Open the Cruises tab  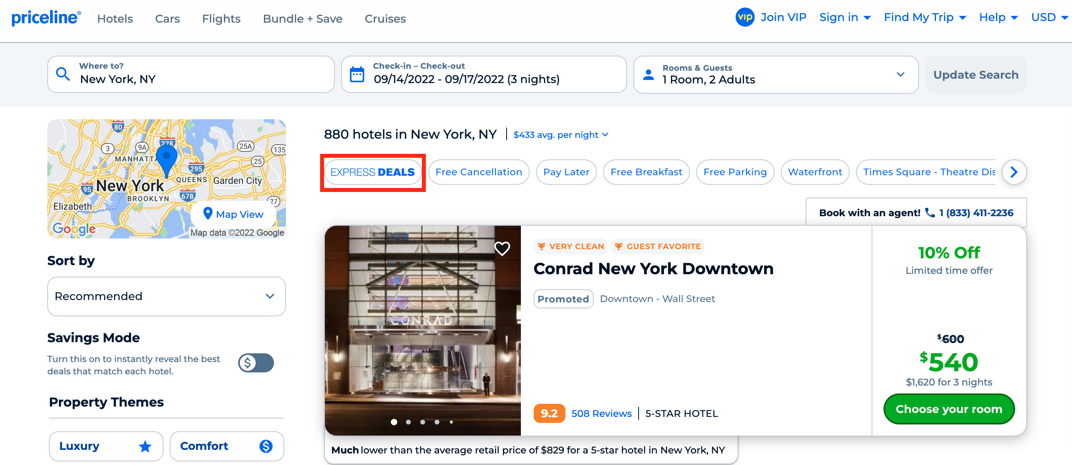point(385,19)
